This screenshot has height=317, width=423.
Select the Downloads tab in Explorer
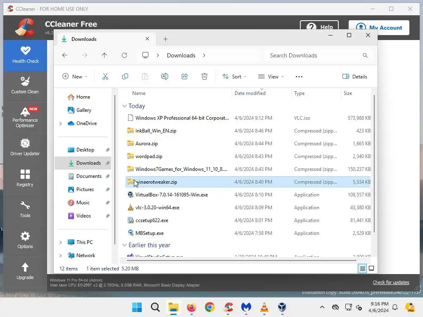[x=105, y=39]
